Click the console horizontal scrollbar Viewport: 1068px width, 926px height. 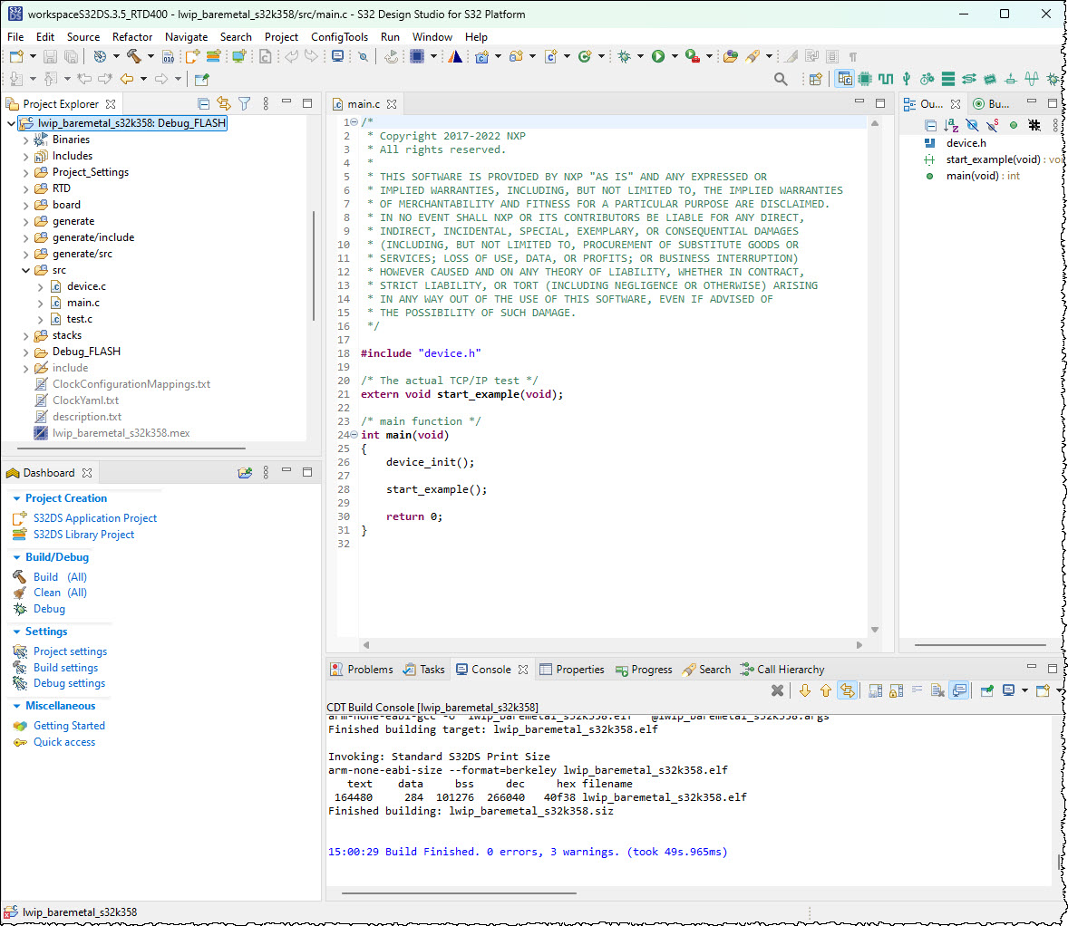458,893
